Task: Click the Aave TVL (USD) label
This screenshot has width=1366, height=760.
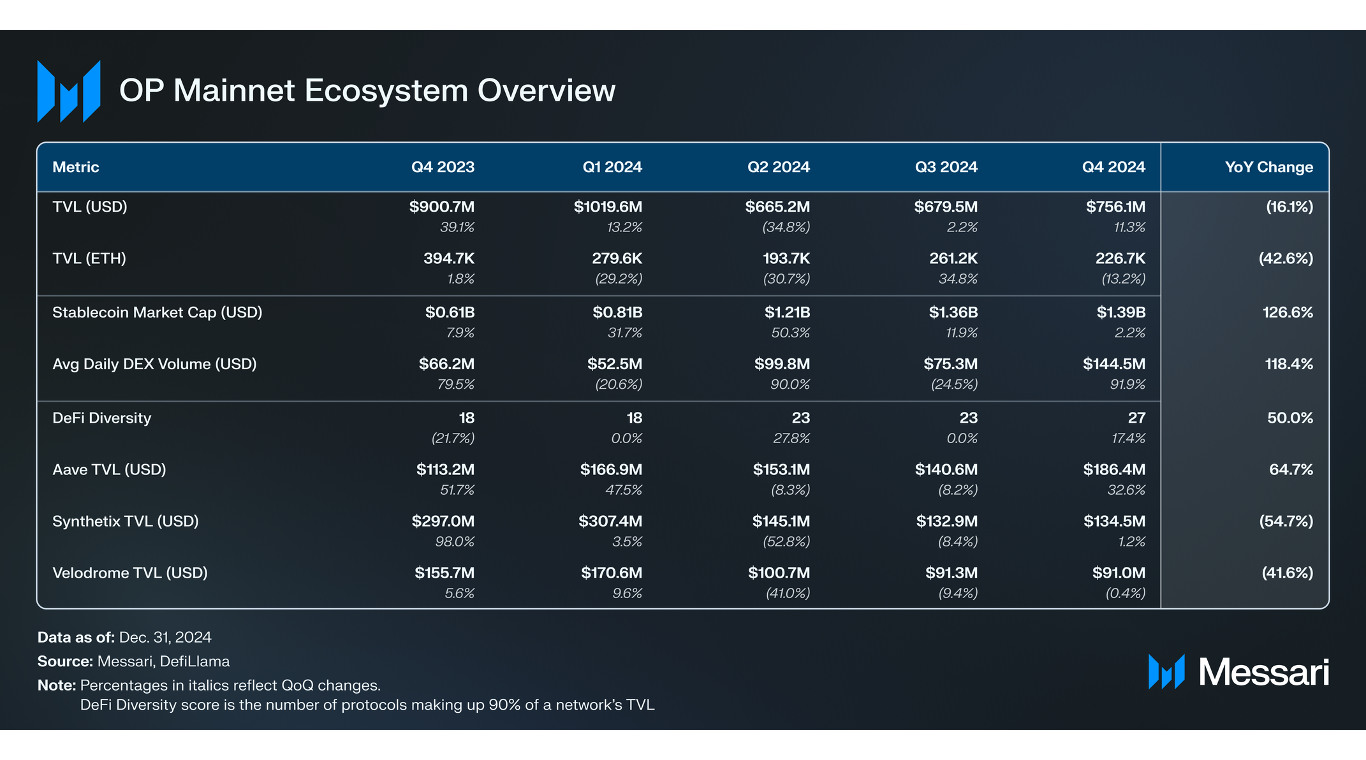Action: coord(109,470)
